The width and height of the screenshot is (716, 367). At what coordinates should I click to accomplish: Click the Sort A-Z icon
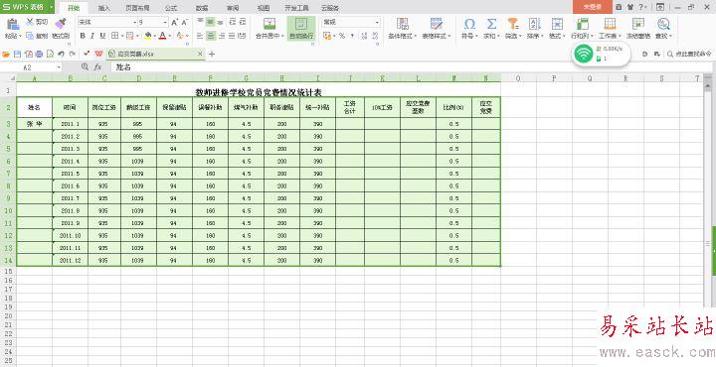click(x=534, y=24)
